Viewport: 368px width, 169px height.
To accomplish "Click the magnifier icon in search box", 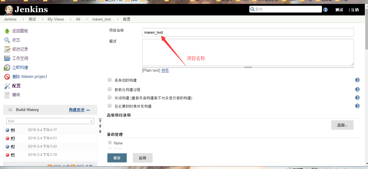I will pyautogui.click(x=252, y=9).
